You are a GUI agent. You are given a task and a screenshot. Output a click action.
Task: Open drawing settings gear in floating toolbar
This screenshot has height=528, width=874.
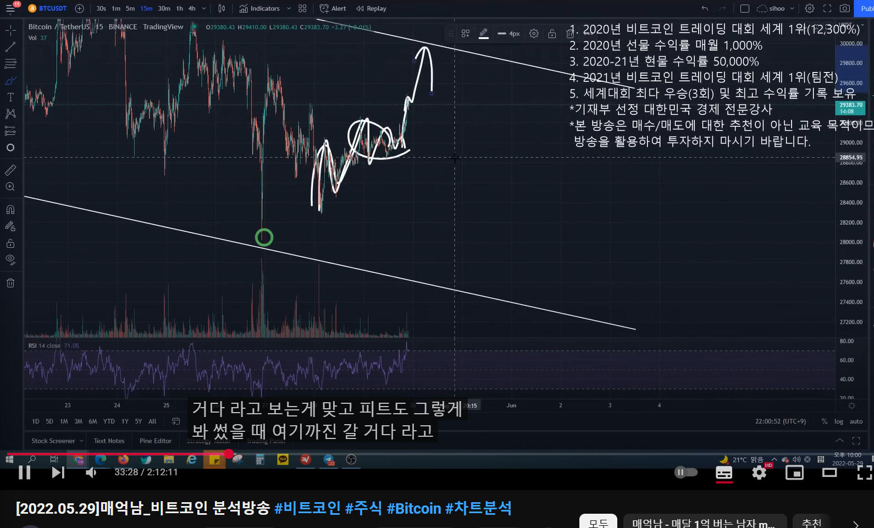point(534,34)
